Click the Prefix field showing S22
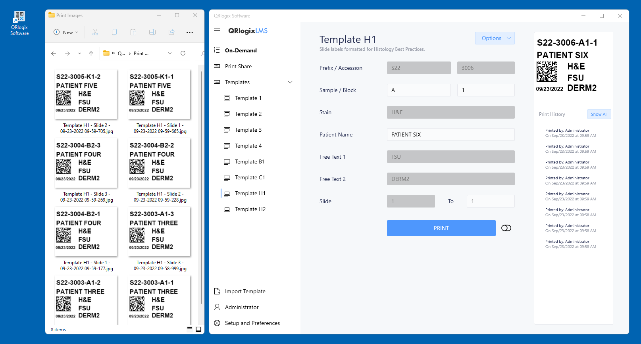Screen dimensions: 641x344 pyautogui.click(x=419, y=68)
